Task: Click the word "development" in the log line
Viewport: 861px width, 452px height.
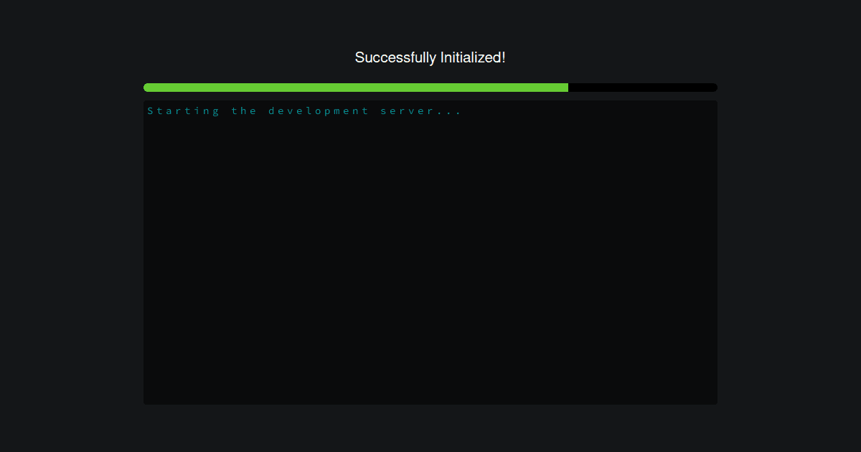Action: coord(319,111)
